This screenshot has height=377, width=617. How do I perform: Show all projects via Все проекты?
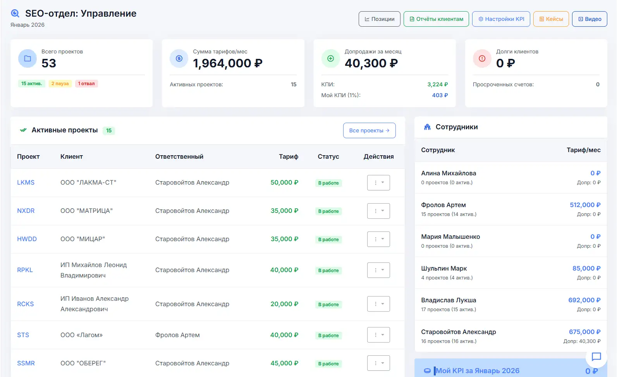point(369,130)
